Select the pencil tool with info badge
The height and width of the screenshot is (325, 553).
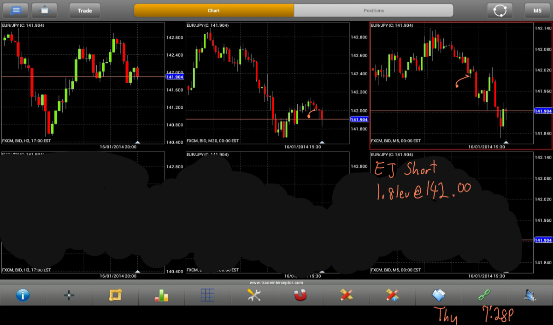pos(392,295)
